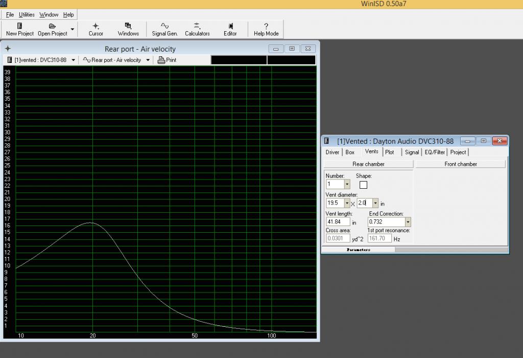Image resolution: width=523 pixels, height=358 pixels.
Task: Maximize the Rear port - Air velocity window
Action: coord(292,49)
